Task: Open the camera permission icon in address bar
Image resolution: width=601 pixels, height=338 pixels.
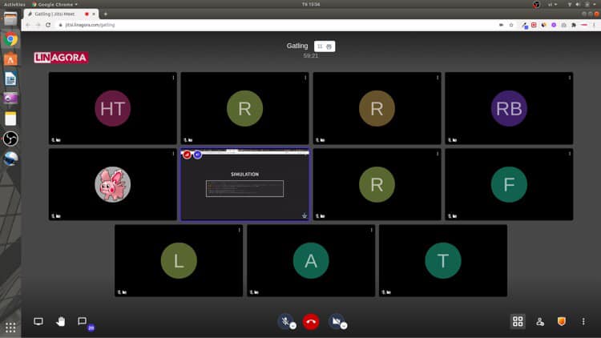Action: (x=501, y=25)
